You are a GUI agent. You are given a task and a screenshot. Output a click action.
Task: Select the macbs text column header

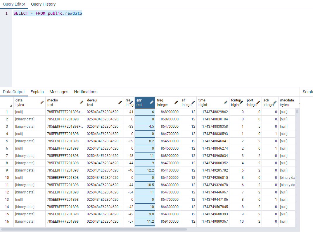point(65,103)
